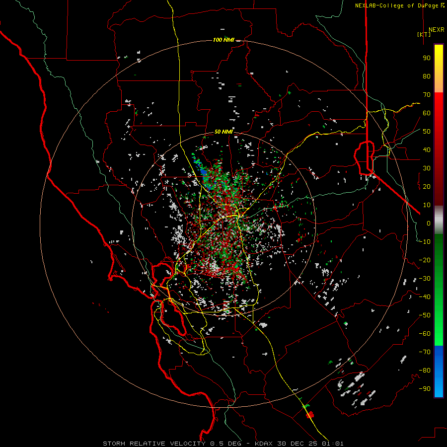Click the 70 value on velocity scale
Screen dimensions: 447x447
pyautogui.click(x=427, y=95)
